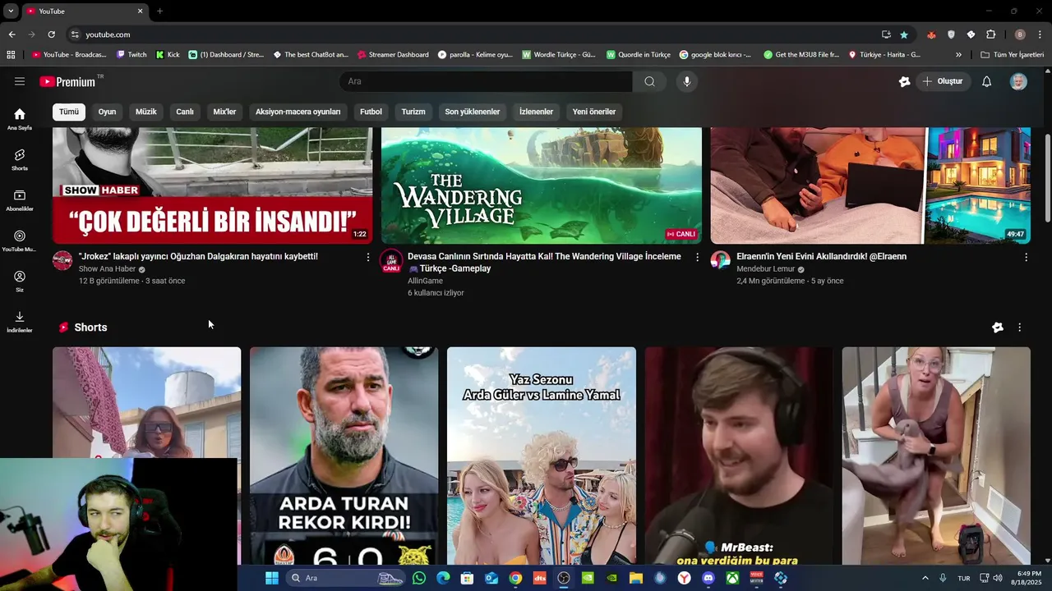The image size is (1052, 591).
Task: Open options for the Jokez video
Action: pyautogui.click(x=367, y=257)
